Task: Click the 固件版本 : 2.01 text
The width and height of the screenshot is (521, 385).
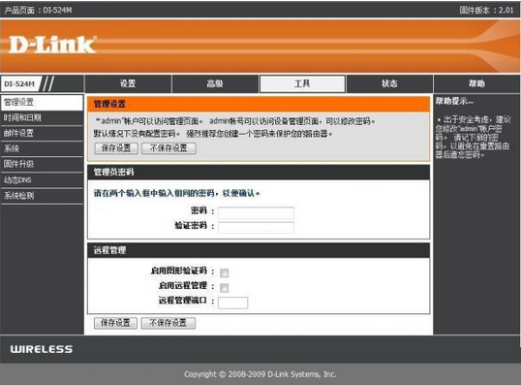Action: tap(486, 10)
